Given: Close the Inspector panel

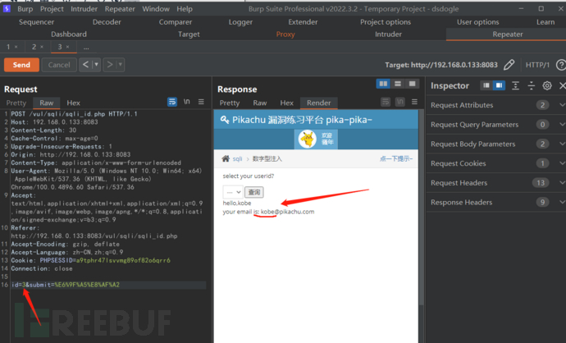Looking at the screenshot, I should pos(563,85).
